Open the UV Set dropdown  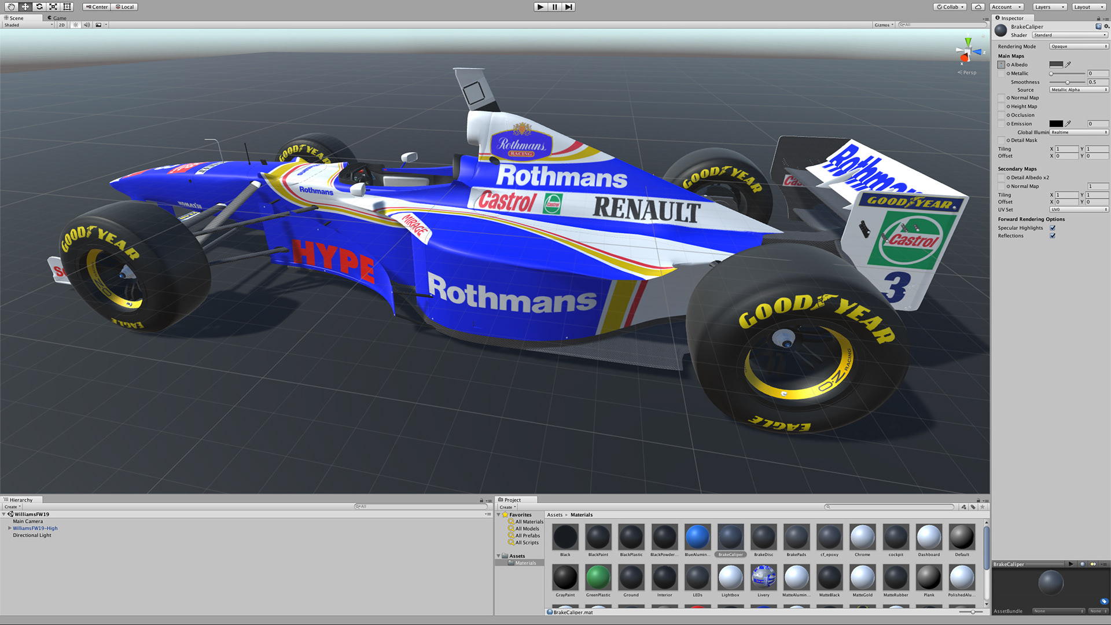click(1079, 209)
